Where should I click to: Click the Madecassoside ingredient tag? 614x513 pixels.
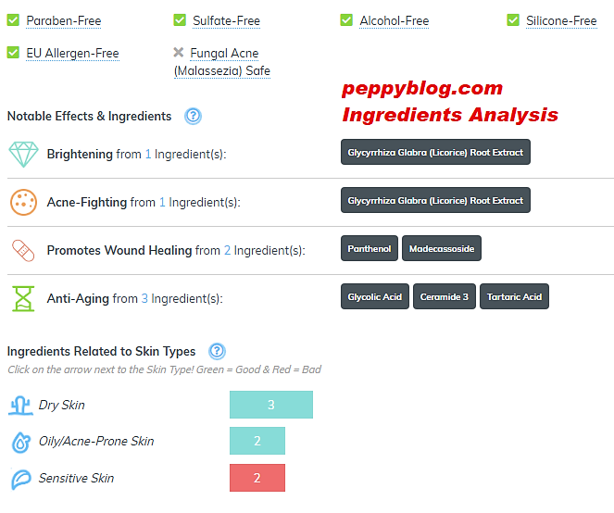point(441,248)
